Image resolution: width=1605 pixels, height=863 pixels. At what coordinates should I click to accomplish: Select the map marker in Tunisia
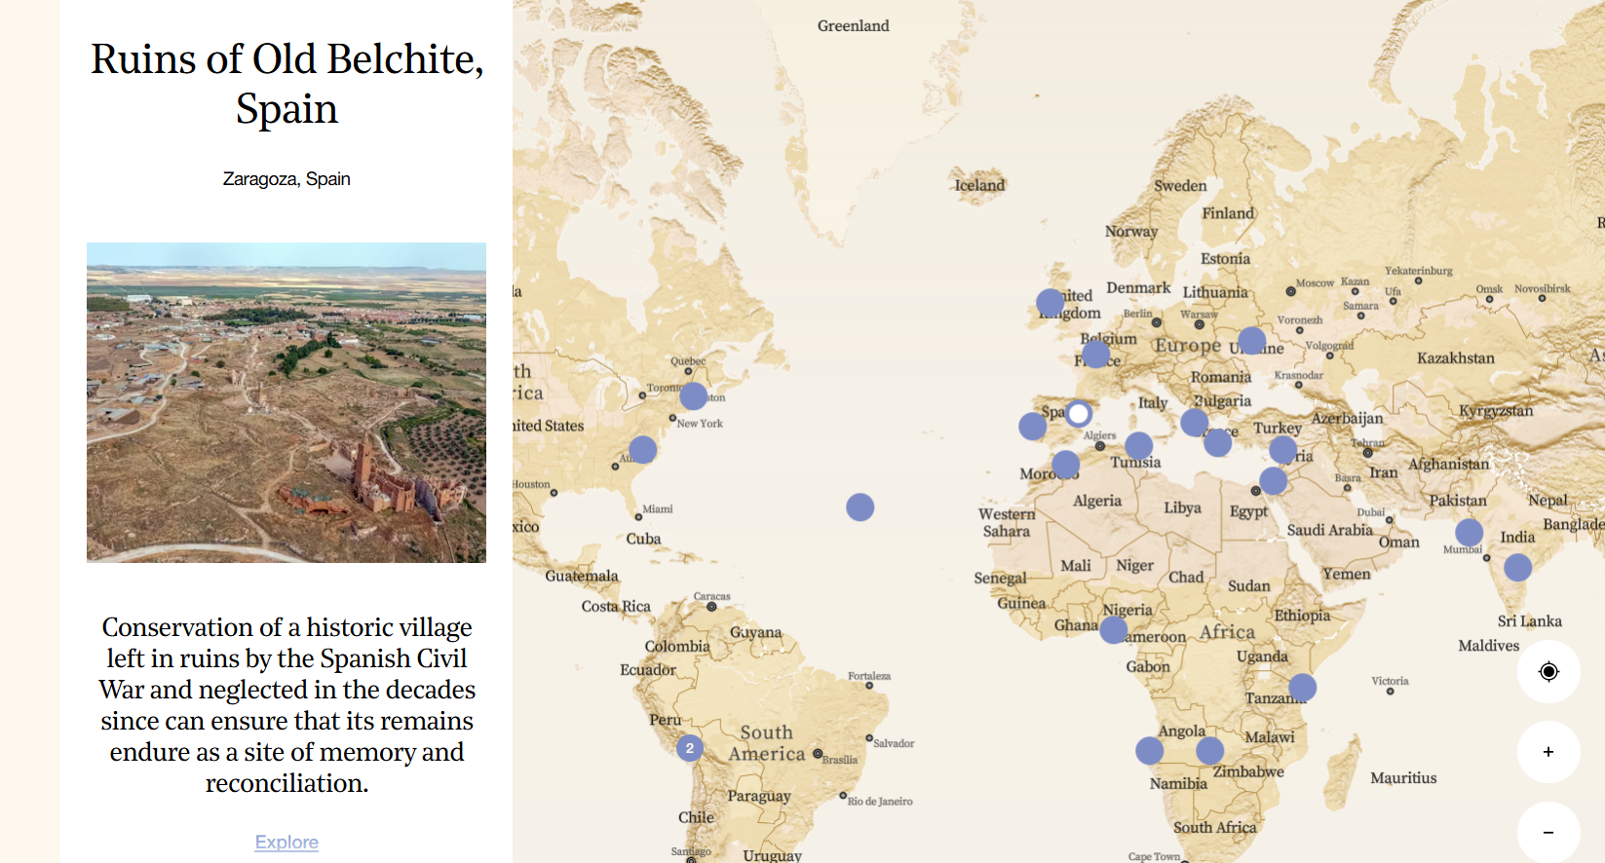click(x=1138, y=446)
